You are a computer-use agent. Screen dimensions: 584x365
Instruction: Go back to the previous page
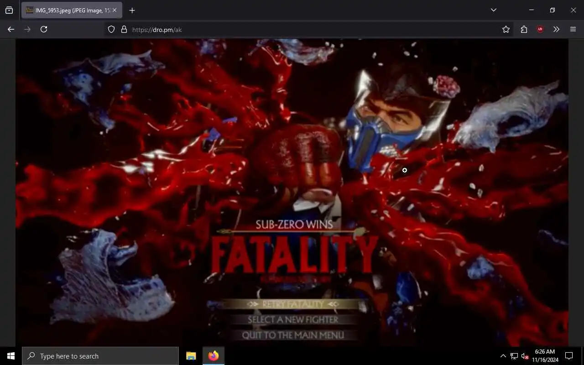[x=11, y=29]
